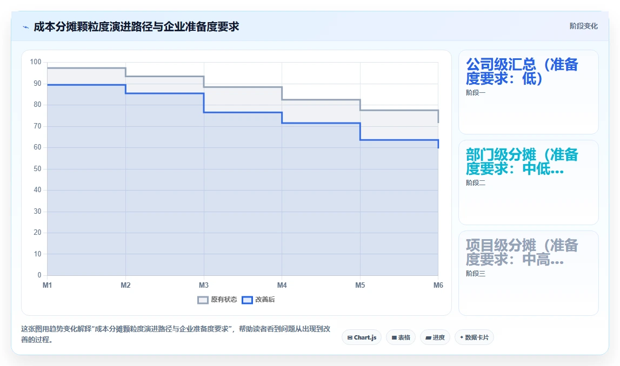Click the 阶段一 label
620x366 pixels.
(475, 93)
